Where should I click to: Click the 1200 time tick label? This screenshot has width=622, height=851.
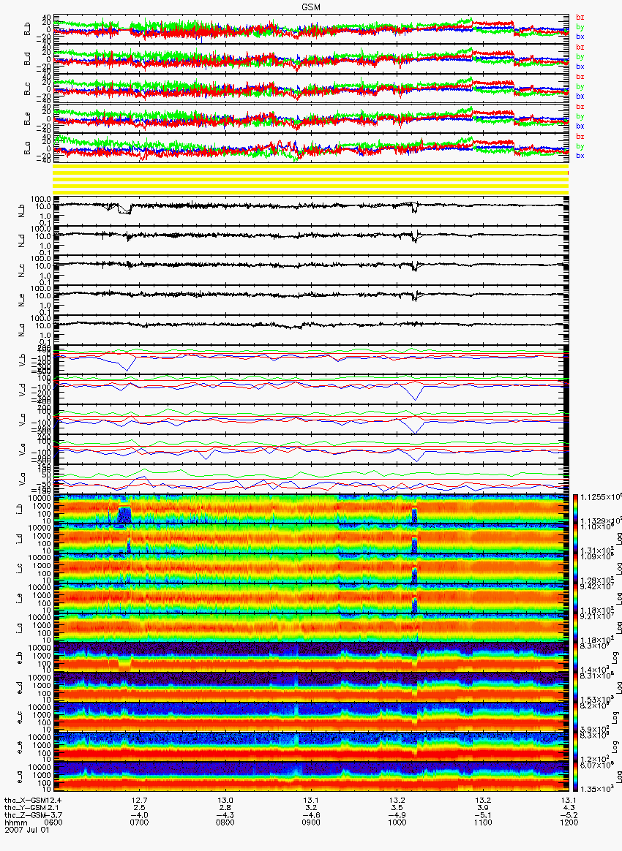tap(569, 822)
